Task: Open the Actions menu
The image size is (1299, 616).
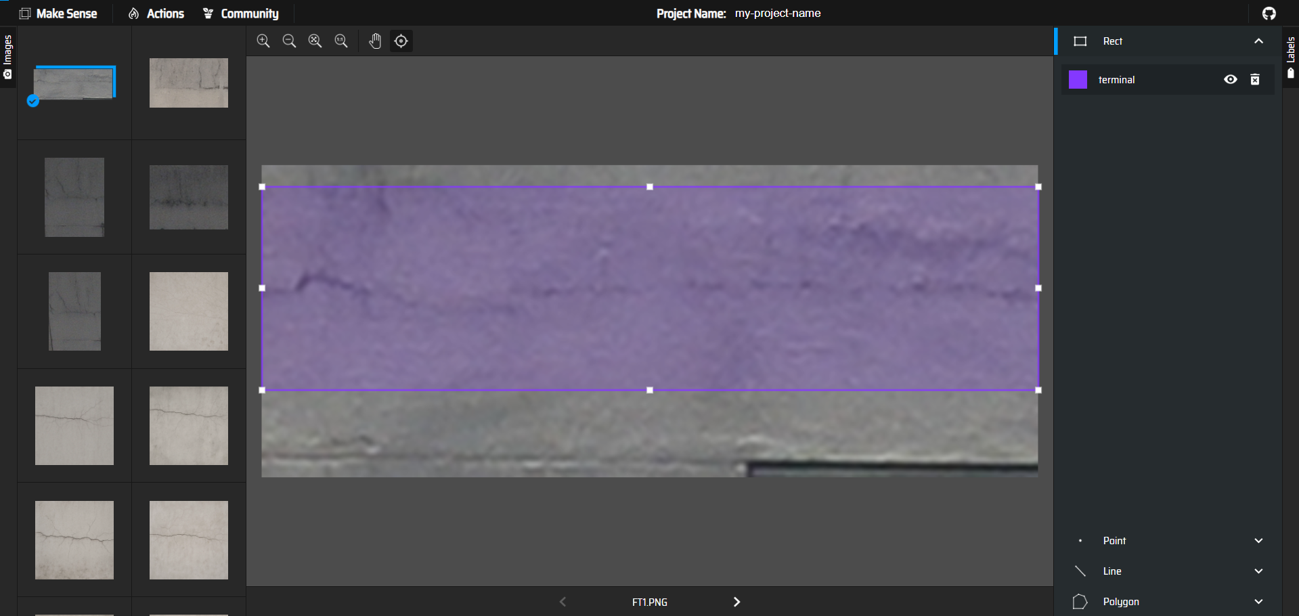Action: point(156,14)
